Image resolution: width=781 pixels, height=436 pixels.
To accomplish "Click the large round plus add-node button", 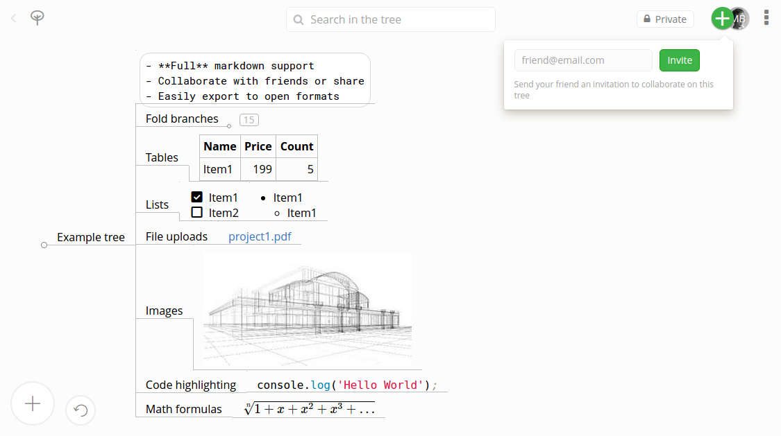I will (x=33, y=403).
